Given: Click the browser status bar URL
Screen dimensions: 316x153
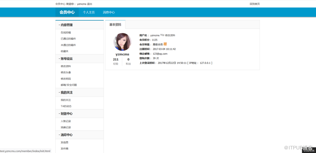Looking at the screenshot, I should pos(25,151).
